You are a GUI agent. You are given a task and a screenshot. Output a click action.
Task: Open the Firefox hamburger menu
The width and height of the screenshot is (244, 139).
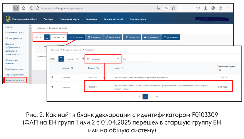click(x=228, y=8)
